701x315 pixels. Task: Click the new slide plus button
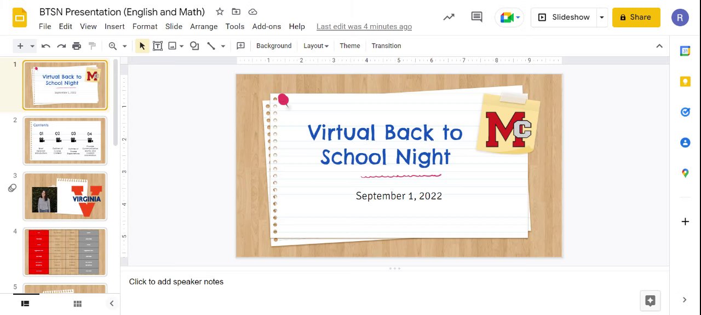[x=20, y=46]
